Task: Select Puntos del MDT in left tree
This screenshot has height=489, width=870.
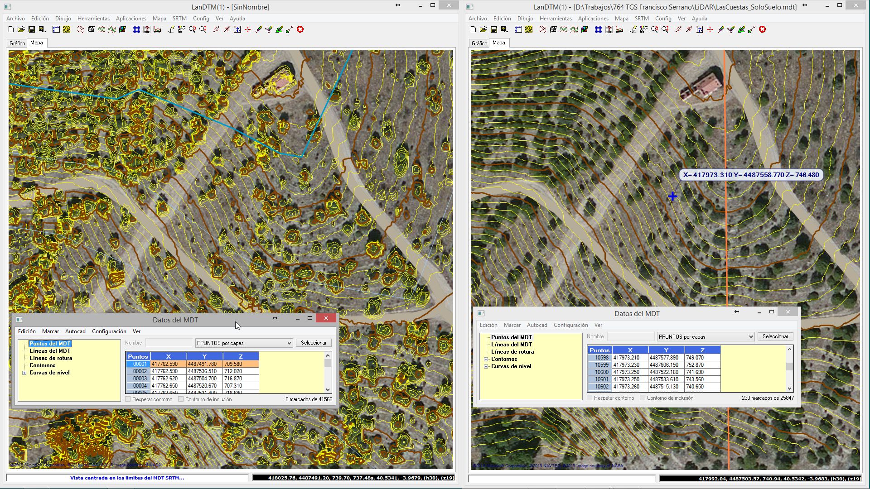Action: click(50, 344)
